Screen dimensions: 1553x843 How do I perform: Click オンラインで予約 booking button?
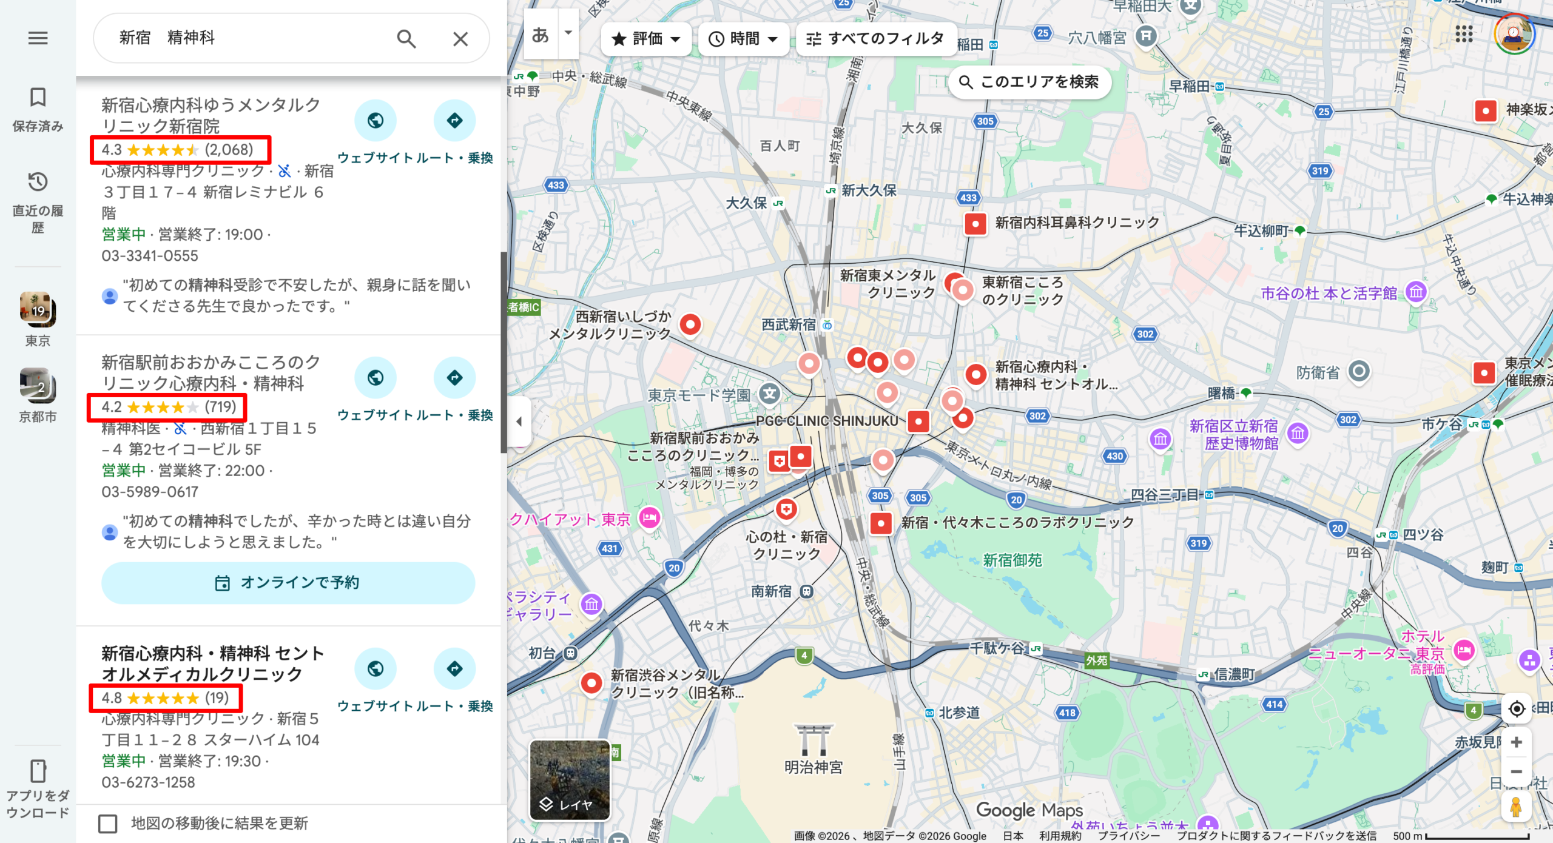[289, 583]
